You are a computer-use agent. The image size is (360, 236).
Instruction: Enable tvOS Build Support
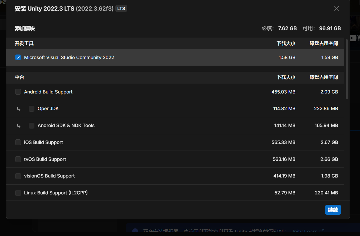pos(18,159)
